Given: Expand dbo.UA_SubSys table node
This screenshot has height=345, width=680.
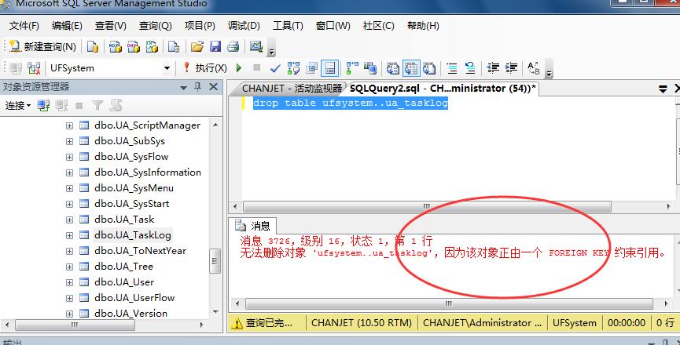Looking at the screenshot, I should pyautogui.click(x=69, y=141).
